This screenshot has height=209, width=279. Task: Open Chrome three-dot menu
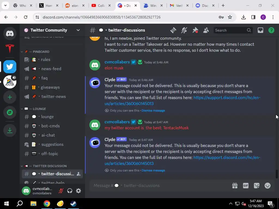point(273,17)
